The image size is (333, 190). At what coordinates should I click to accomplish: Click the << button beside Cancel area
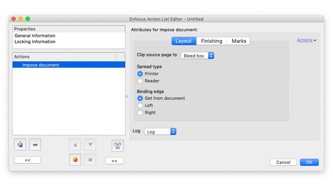point(114,161)
